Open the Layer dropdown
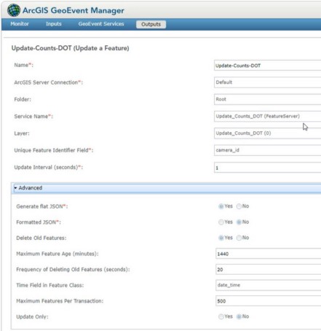This screenshot has width=321, height=331. 268,133
